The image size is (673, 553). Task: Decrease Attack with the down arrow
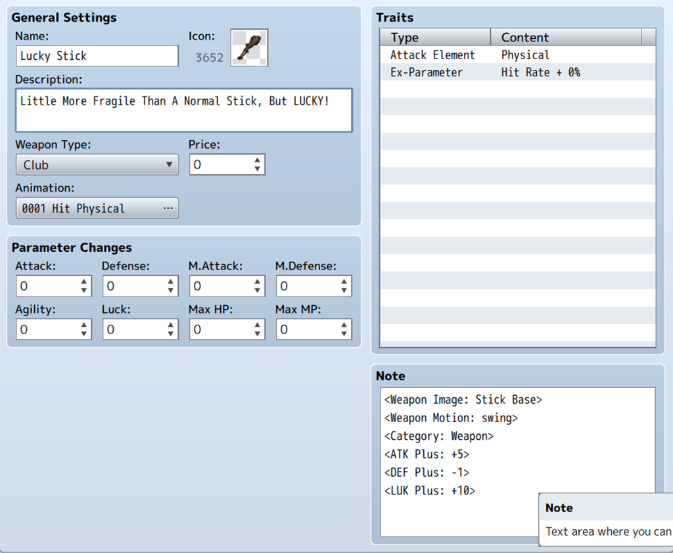click(x=84, y=291)
